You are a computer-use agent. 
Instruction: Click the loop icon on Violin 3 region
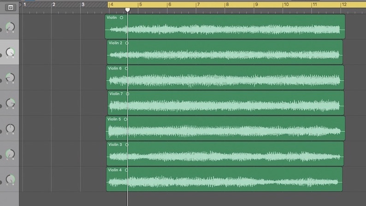(127, 145)
